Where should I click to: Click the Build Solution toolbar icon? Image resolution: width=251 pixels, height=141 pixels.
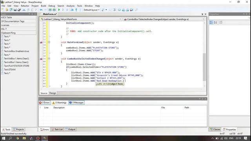(x=50, y=10)
